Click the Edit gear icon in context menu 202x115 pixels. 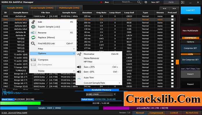33,22
